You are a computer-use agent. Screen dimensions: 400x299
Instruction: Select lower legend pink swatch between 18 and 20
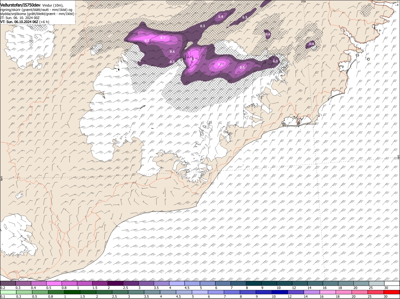[x=343, y=292]
